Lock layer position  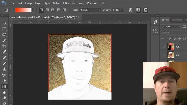tap(179, 39)
